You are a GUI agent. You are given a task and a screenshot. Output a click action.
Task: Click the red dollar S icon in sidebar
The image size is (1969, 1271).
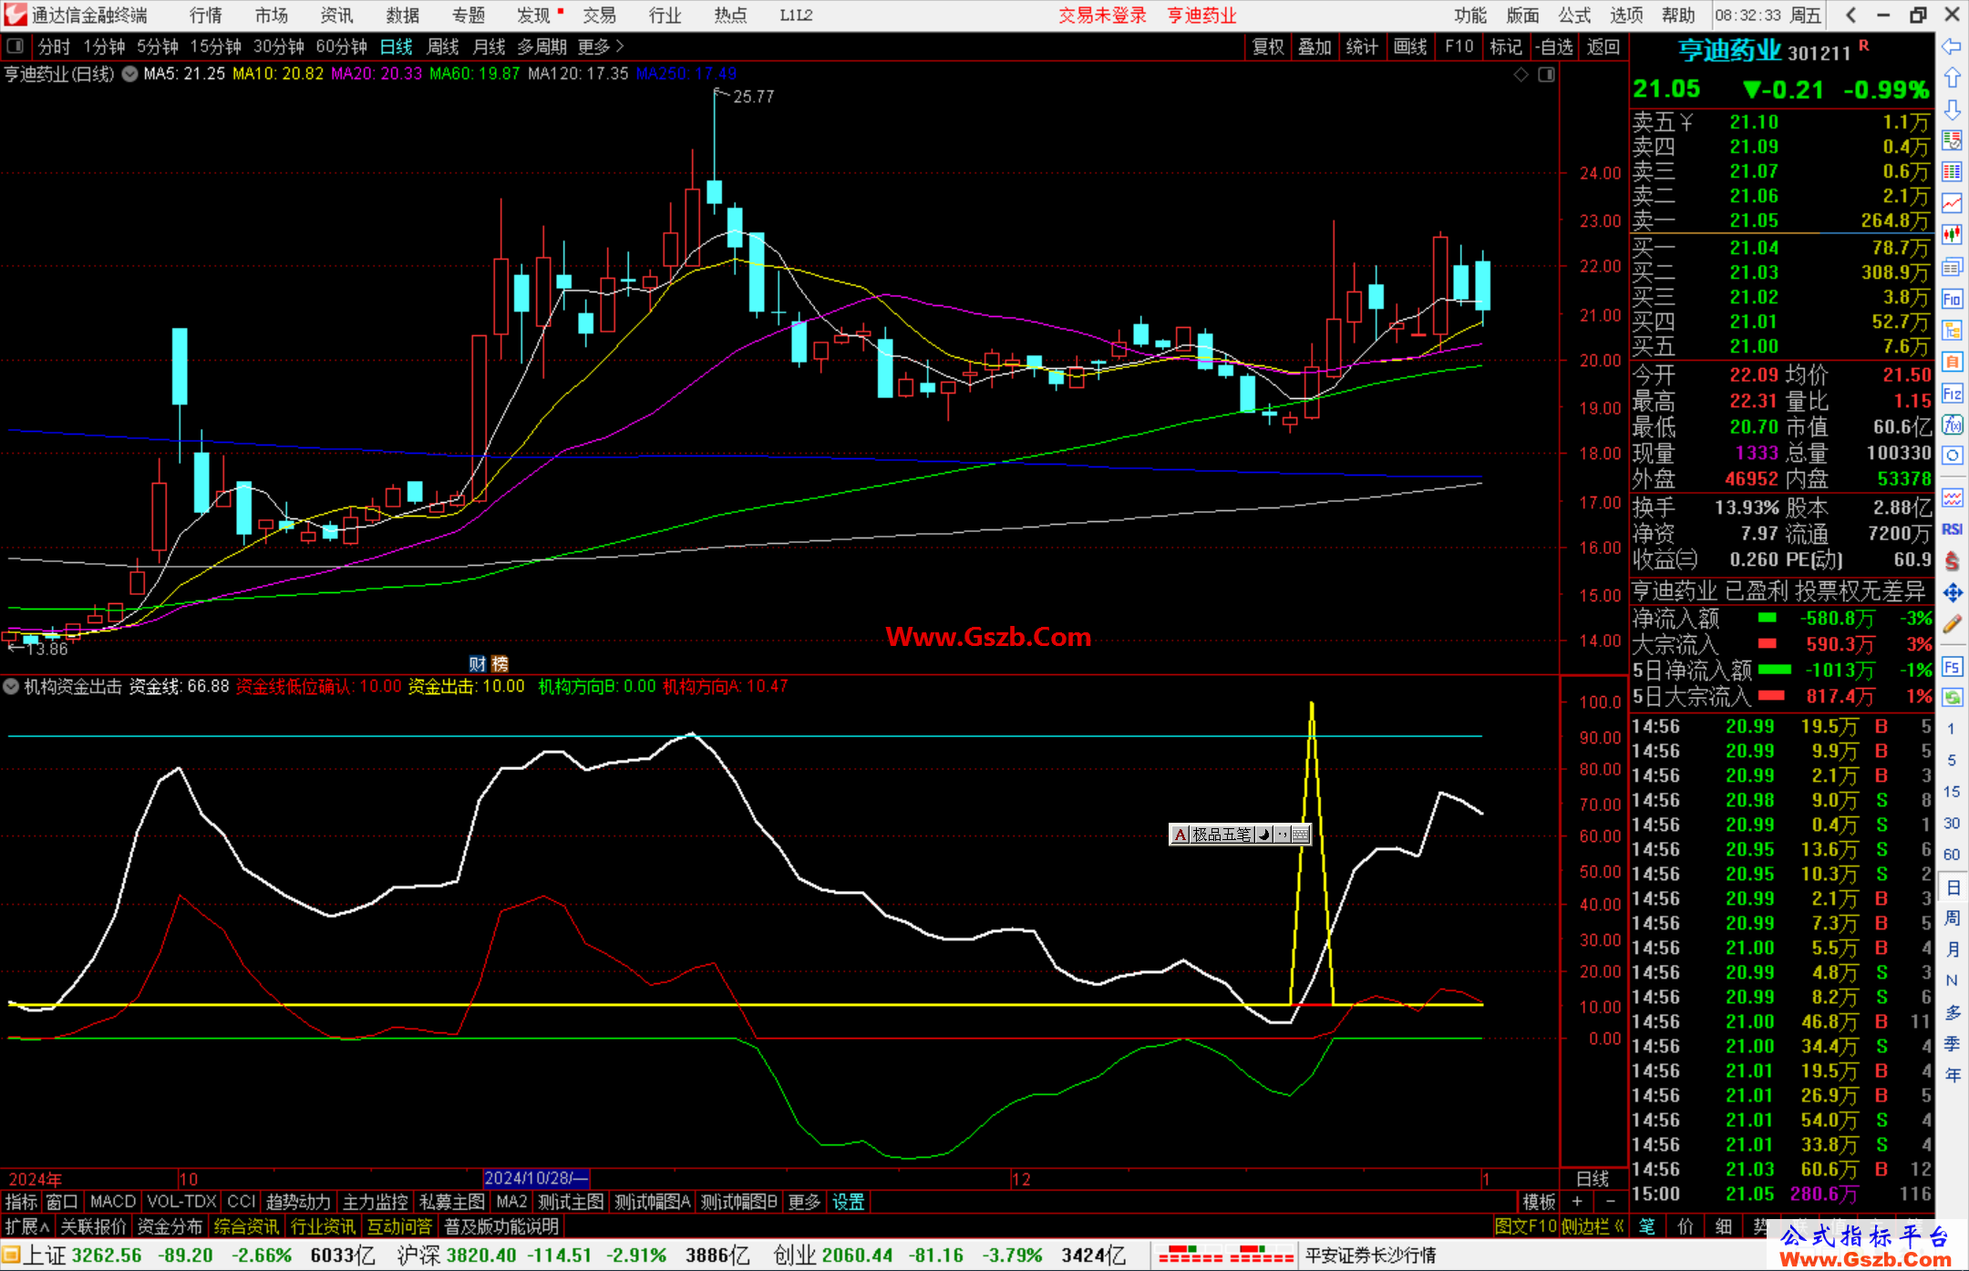1952,561
